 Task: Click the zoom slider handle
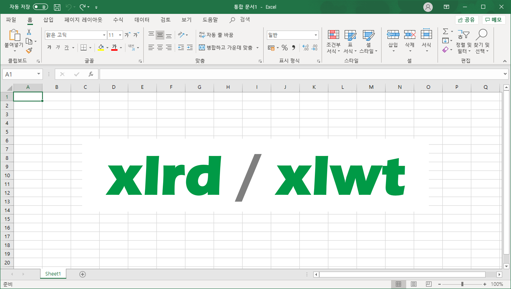click(x=462, y=284)
